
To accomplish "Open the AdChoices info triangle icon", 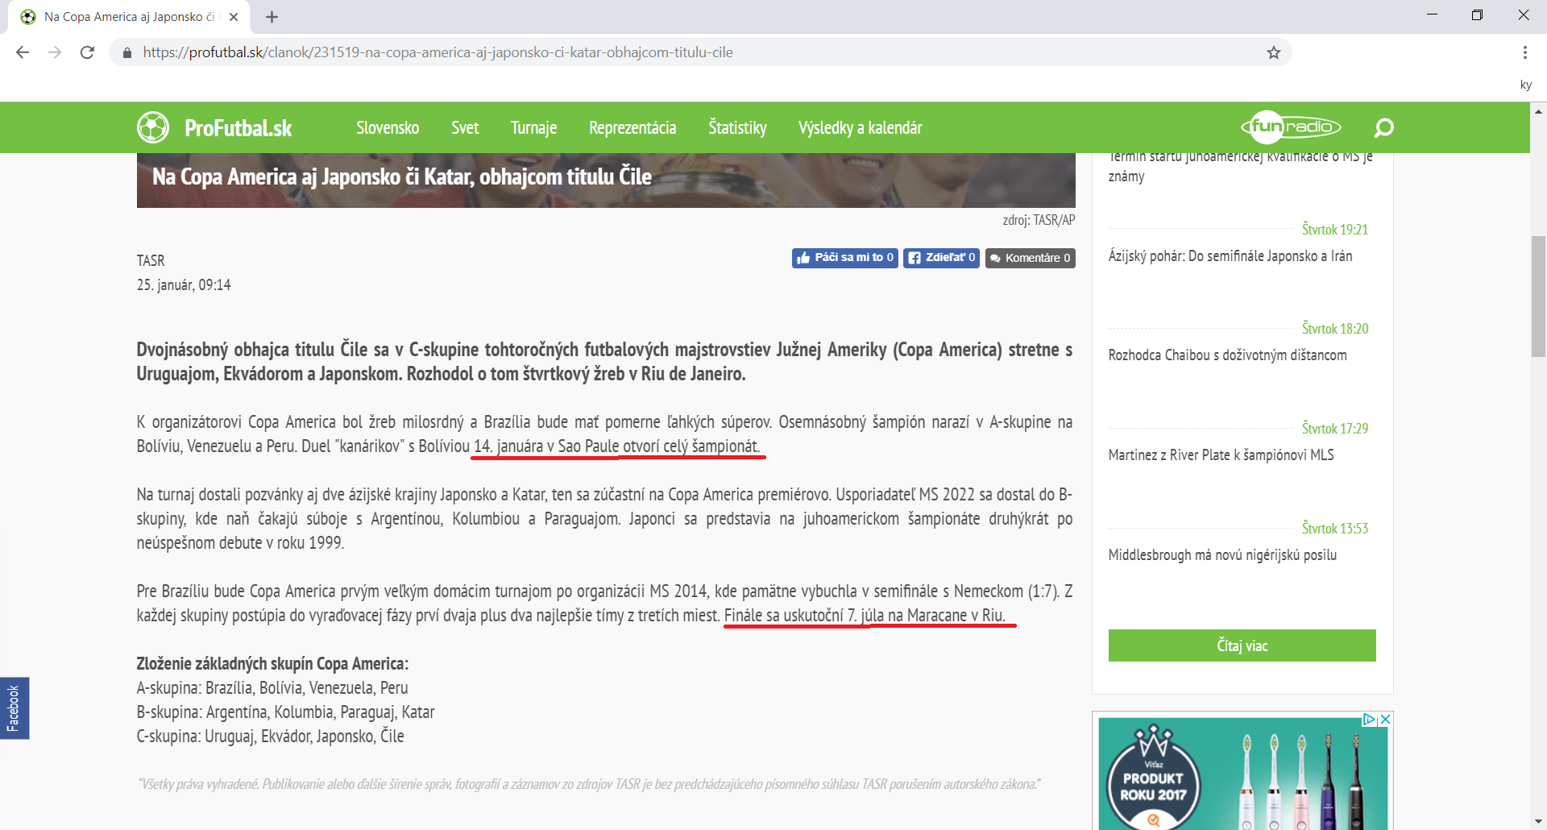I will [1369, 720].
